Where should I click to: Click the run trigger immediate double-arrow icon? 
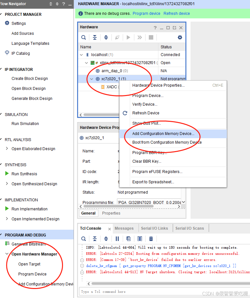click(x=140, y=37)
